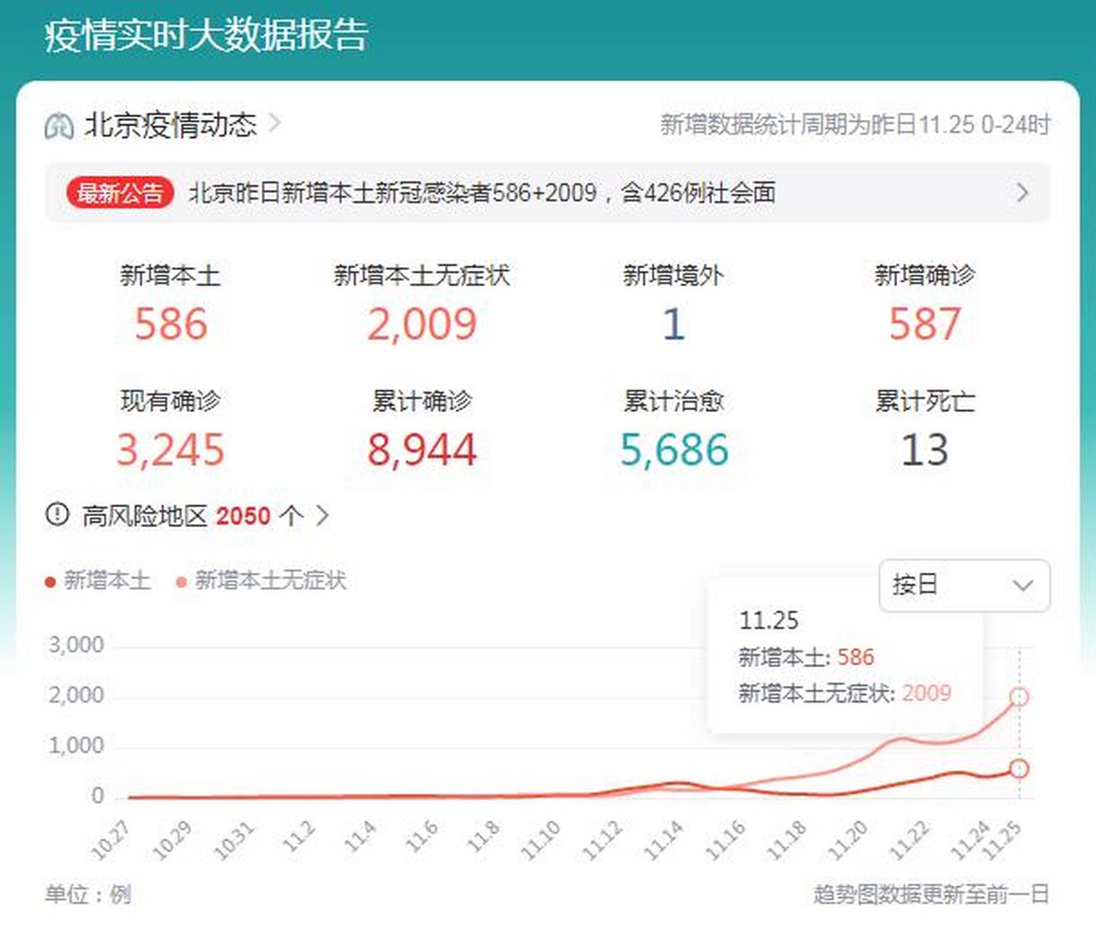This screenshot has width=1096, height=929.
Task: Click the 新增本土无症状 value 2,009
Action: tap(422, 324)
